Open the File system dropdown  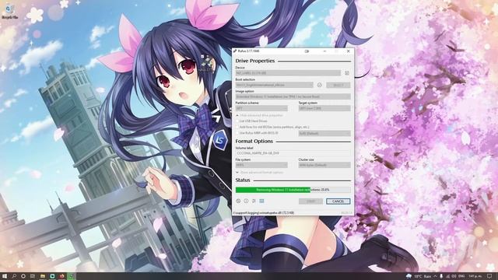pos(261,165)
